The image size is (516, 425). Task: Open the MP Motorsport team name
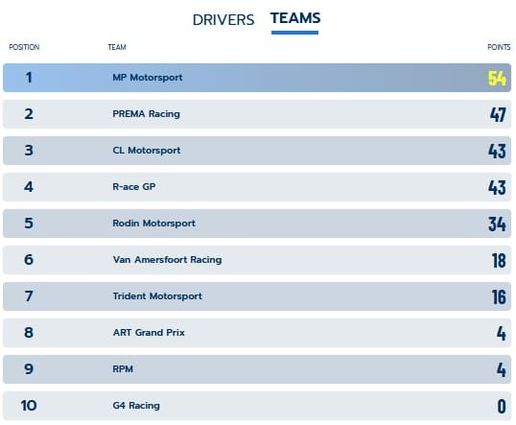click(x=148, y=78)
